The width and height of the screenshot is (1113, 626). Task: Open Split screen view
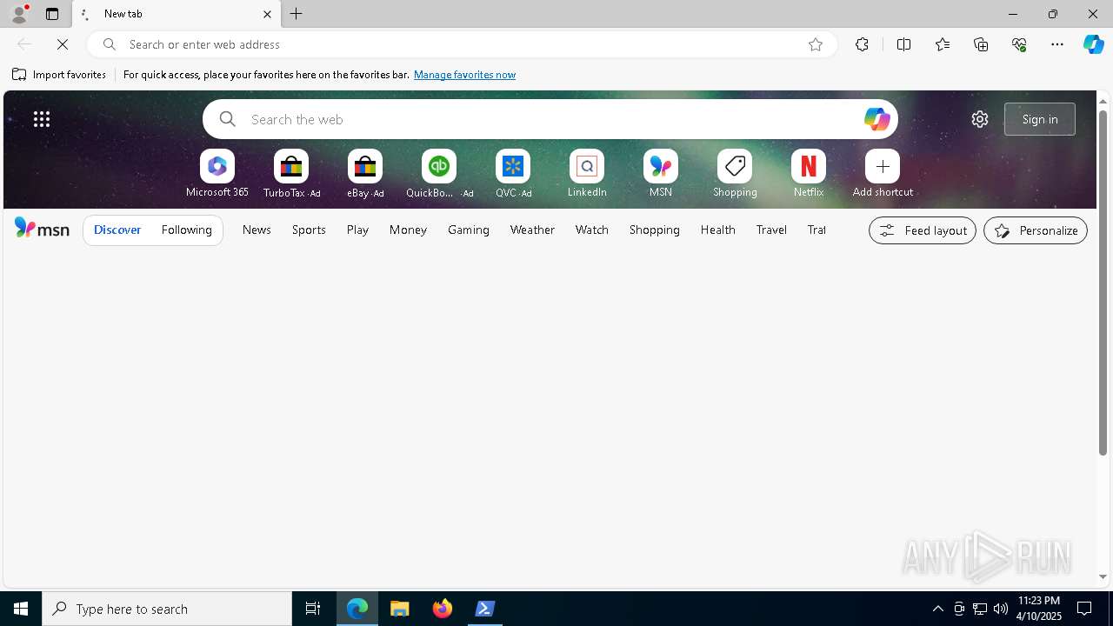(903, 44)
